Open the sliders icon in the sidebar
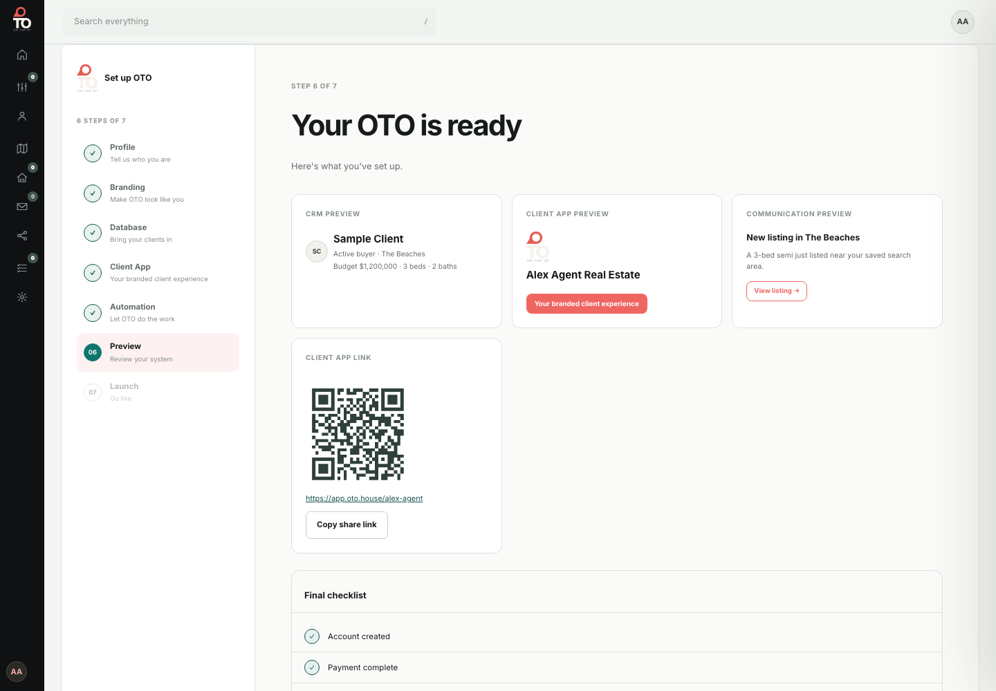Image resolution: width=996 pixels, height=691 pixels. click(22, 86)
